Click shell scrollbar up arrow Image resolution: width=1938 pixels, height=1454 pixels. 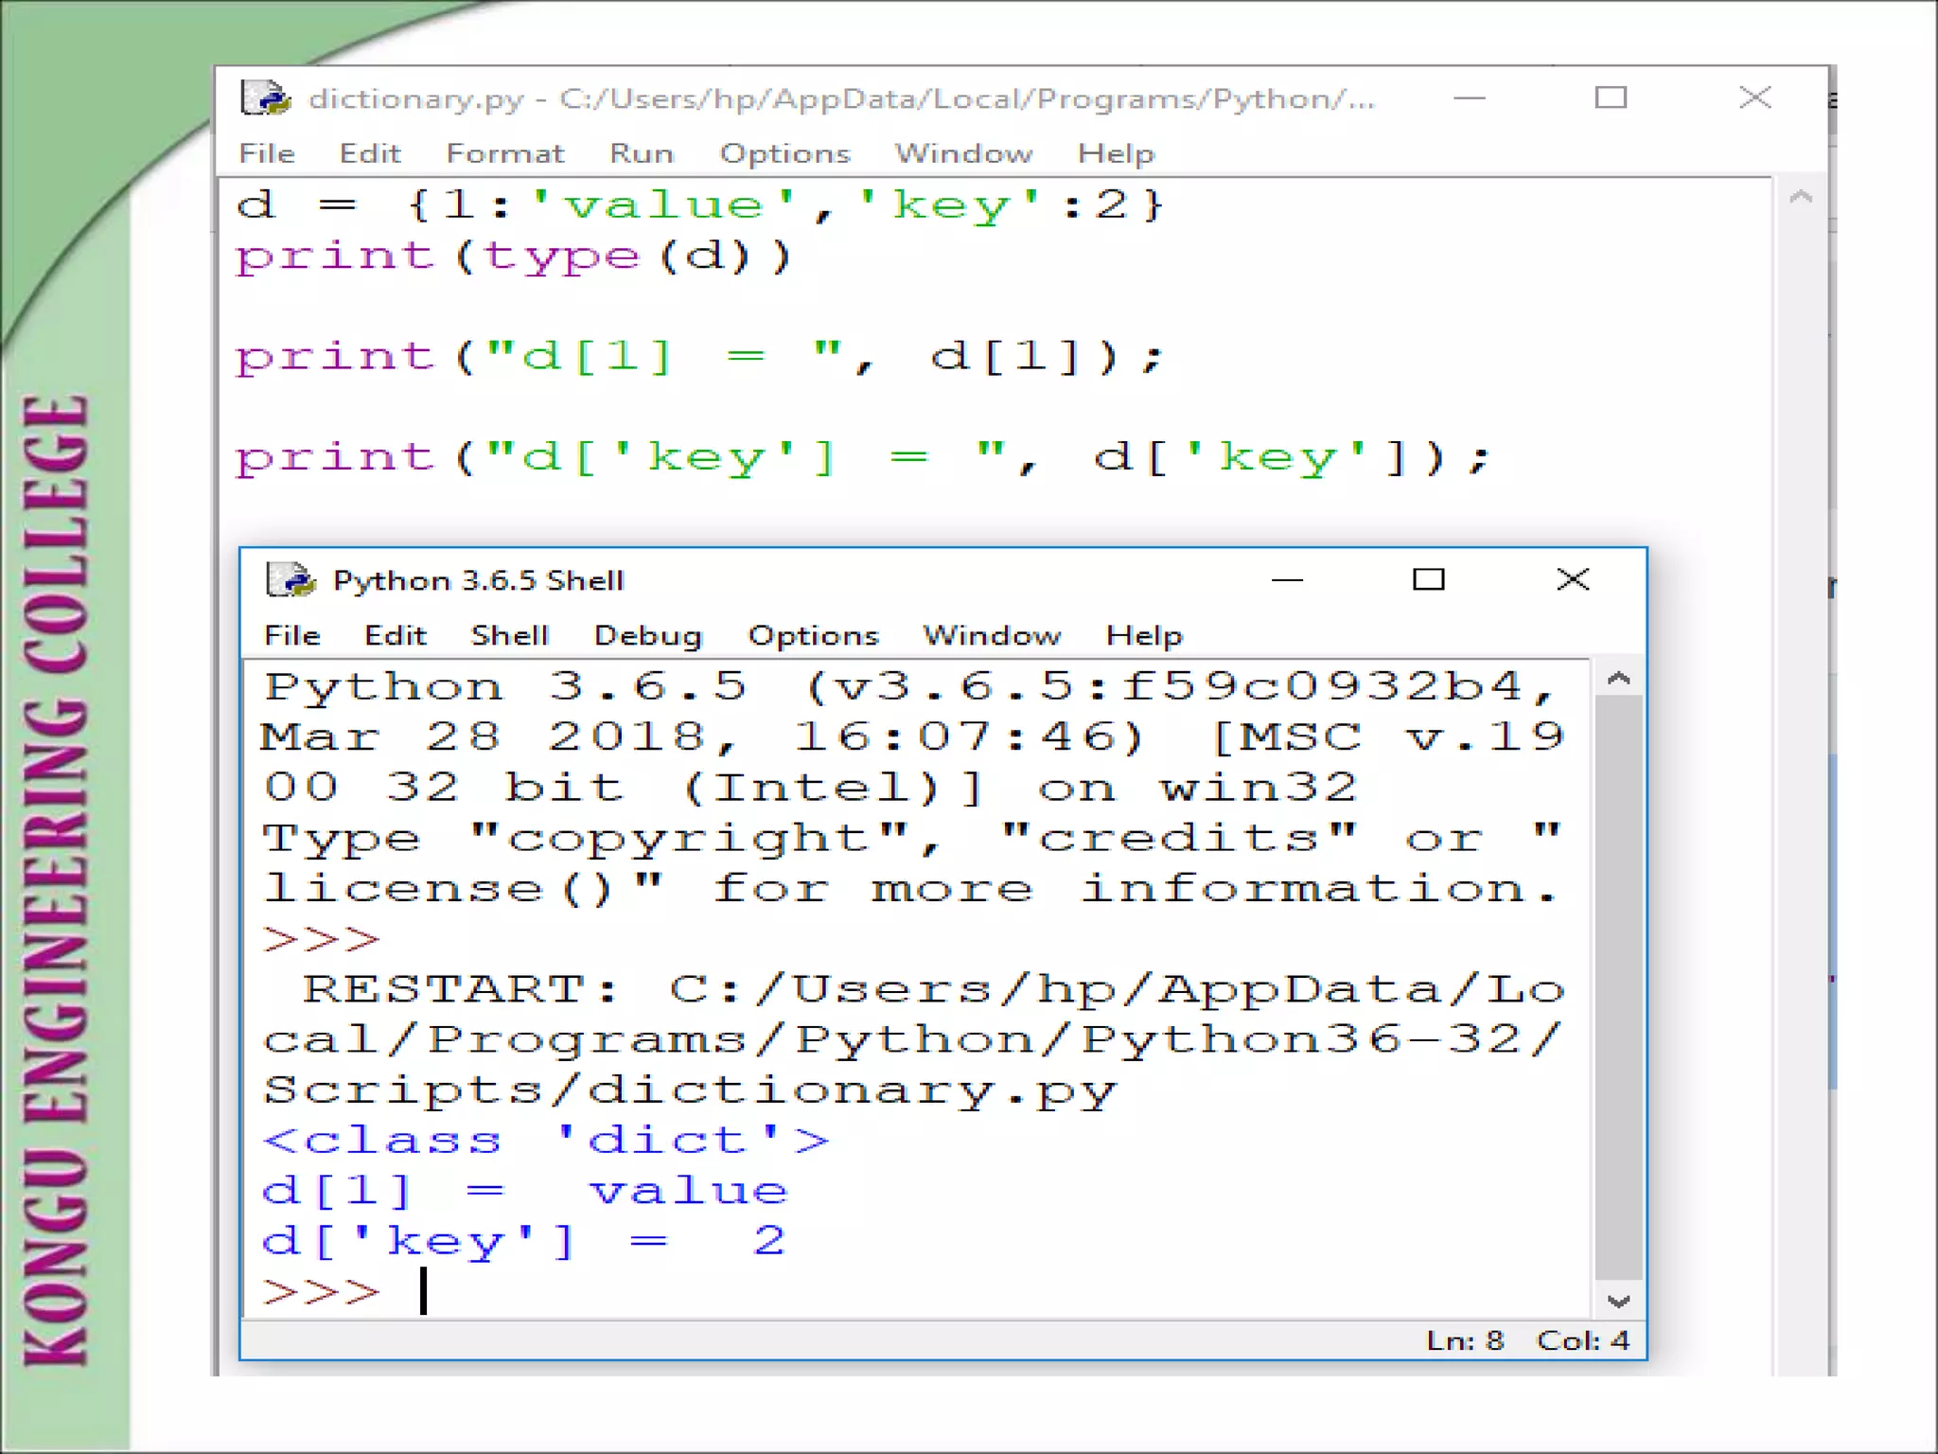[x=1618, y=679]
